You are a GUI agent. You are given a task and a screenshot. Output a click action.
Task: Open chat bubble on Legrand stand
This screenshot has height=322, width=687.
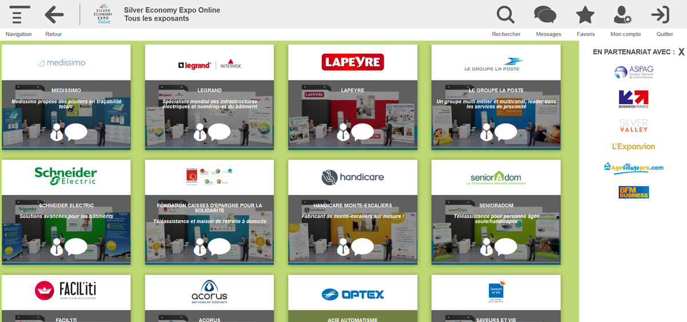tap(219, 132)
